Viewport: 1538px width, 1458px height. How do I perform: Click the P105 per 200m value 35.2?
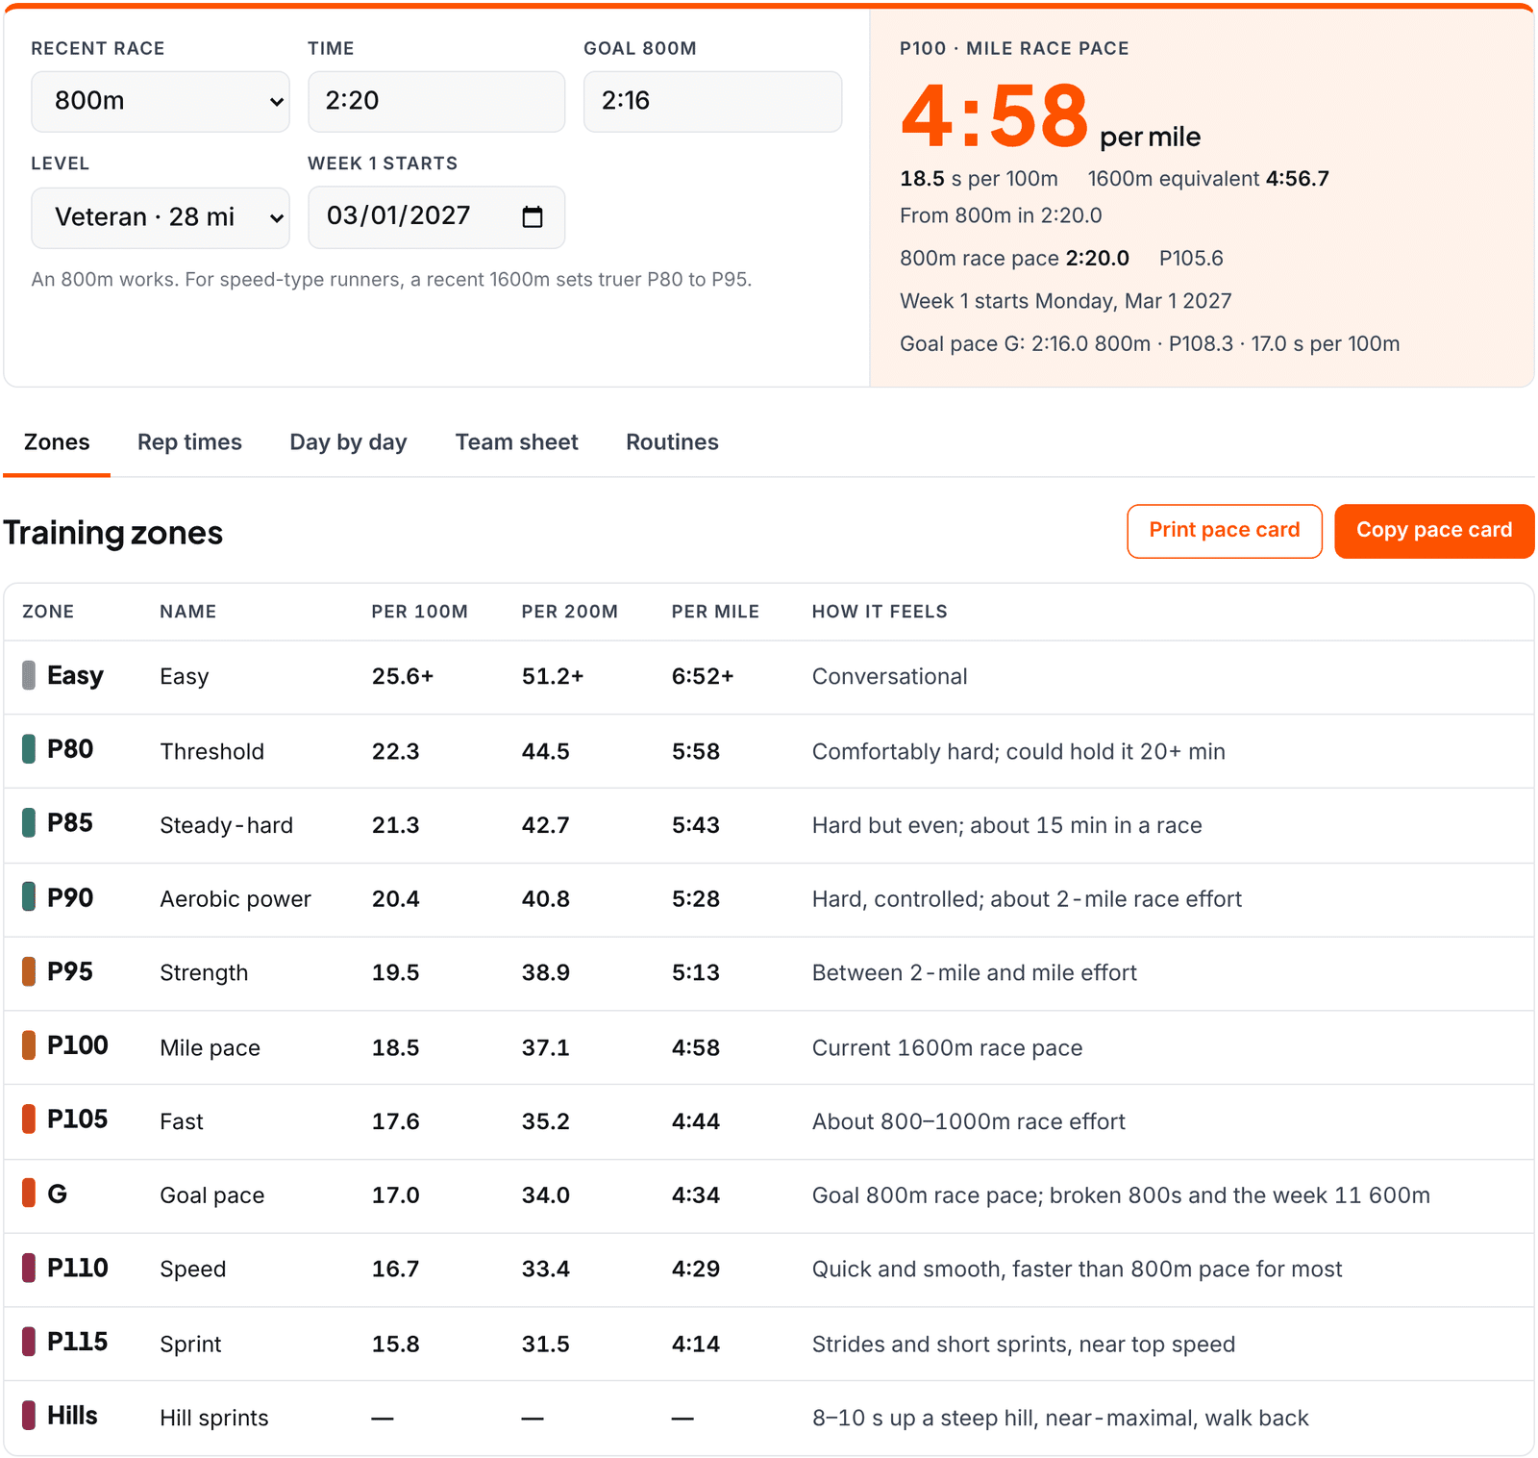click(546, 1121)
